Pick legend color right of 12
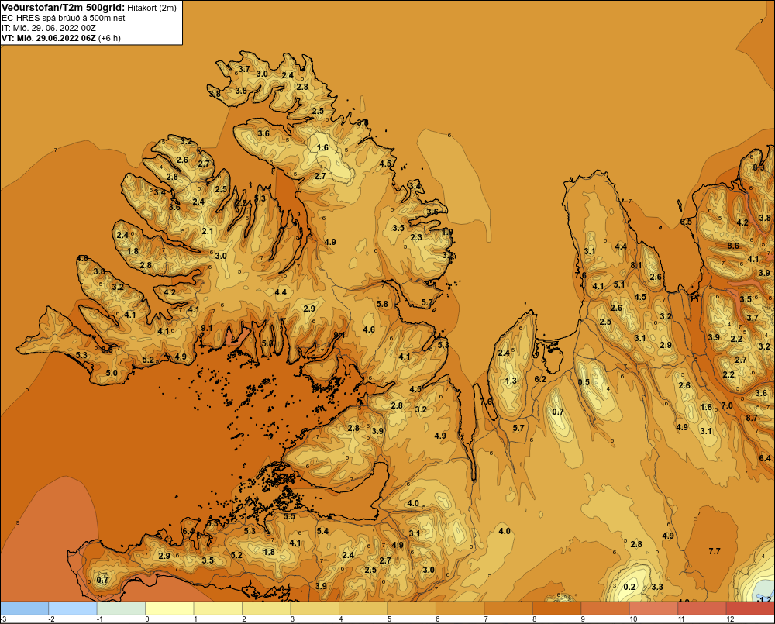This screenshot has height=624, width=775. 750,608
